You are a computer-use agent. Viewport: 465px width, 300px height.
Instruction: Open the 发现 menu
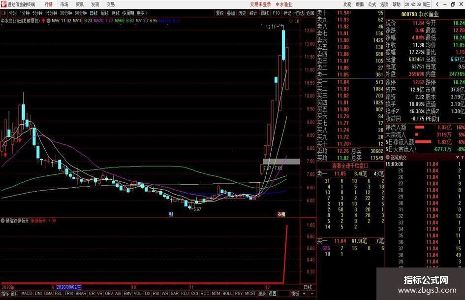(95, 4)
